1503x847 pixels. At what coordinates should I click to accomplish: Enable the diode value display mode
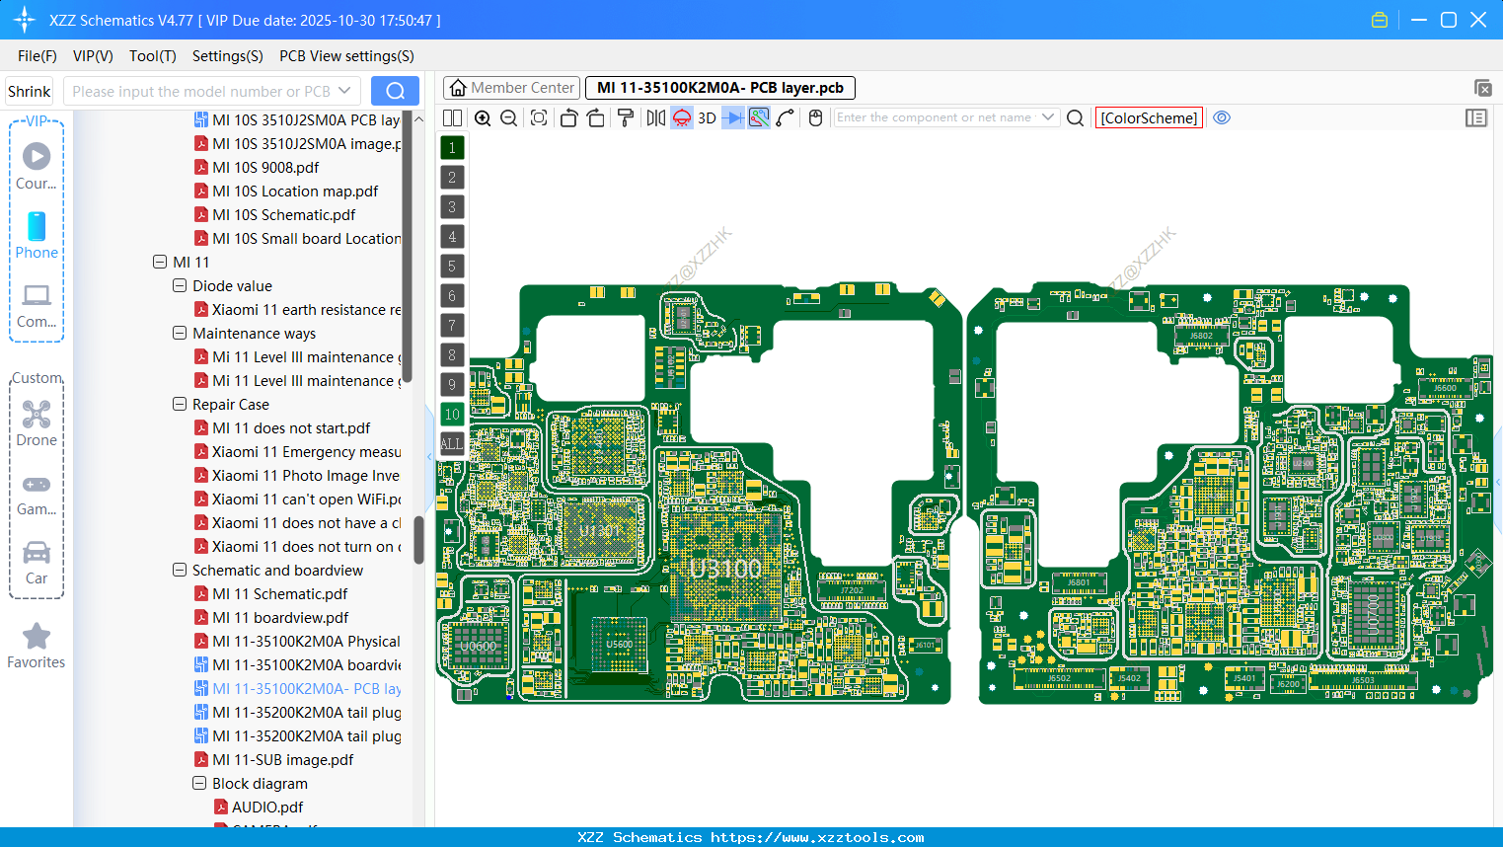point(733,117)
